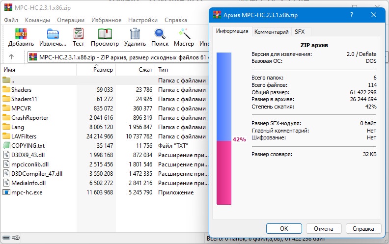Viewport: 389px width, 244px height.
Task: Click the Файл "TXT" type cell
Action: pos(173,145)
